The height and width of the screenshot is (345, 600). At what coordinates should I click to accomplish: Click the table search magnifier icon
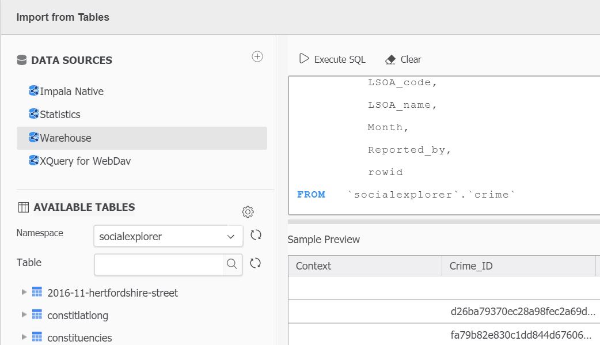[x=231, y=264]
